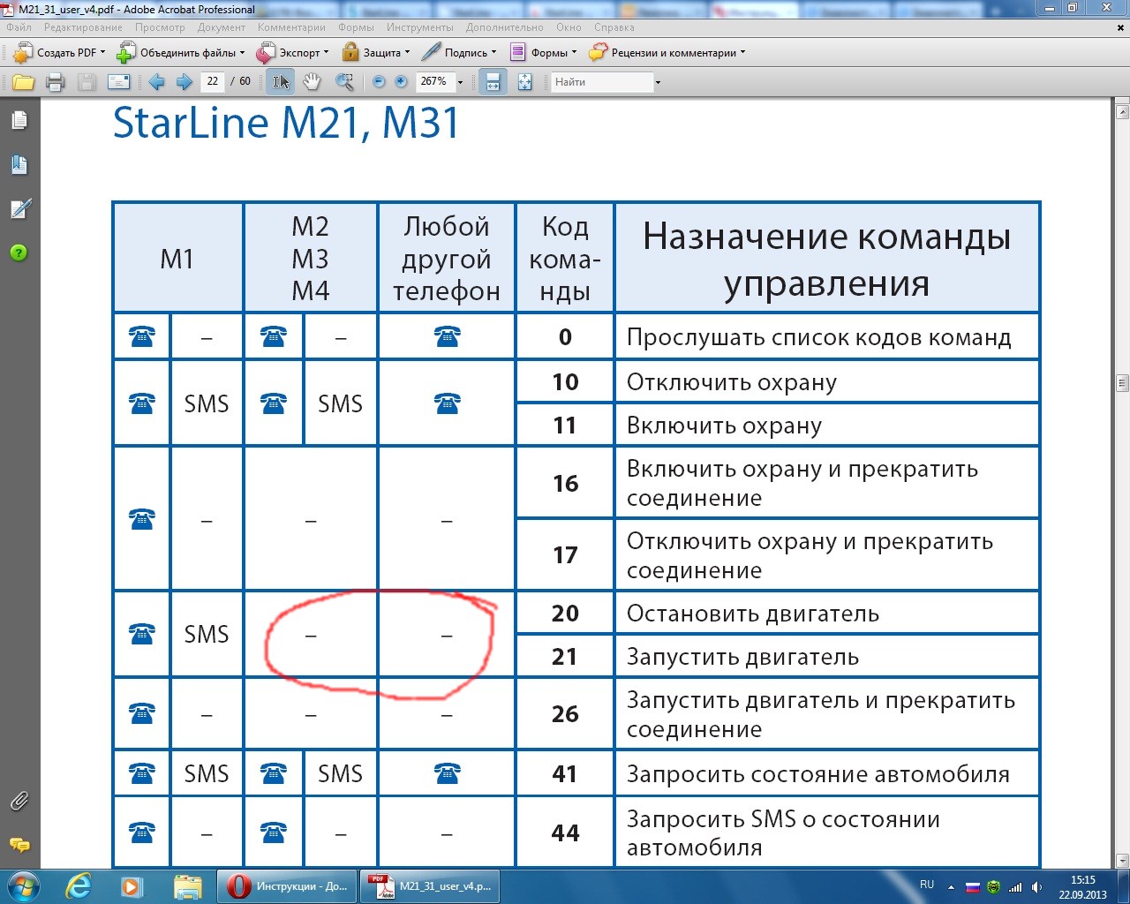Screen dimensions: 1130x904
Task: Click the Защита toolbar button
Action: point(375,53)
